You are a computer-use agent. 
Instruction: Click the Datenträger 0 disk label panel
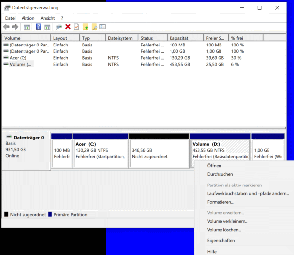(26, 151)
